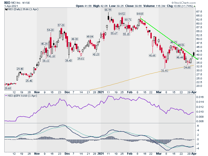208x156 pixels.
Task: Click the 66.99 peak price label
Action: point(108,10)
